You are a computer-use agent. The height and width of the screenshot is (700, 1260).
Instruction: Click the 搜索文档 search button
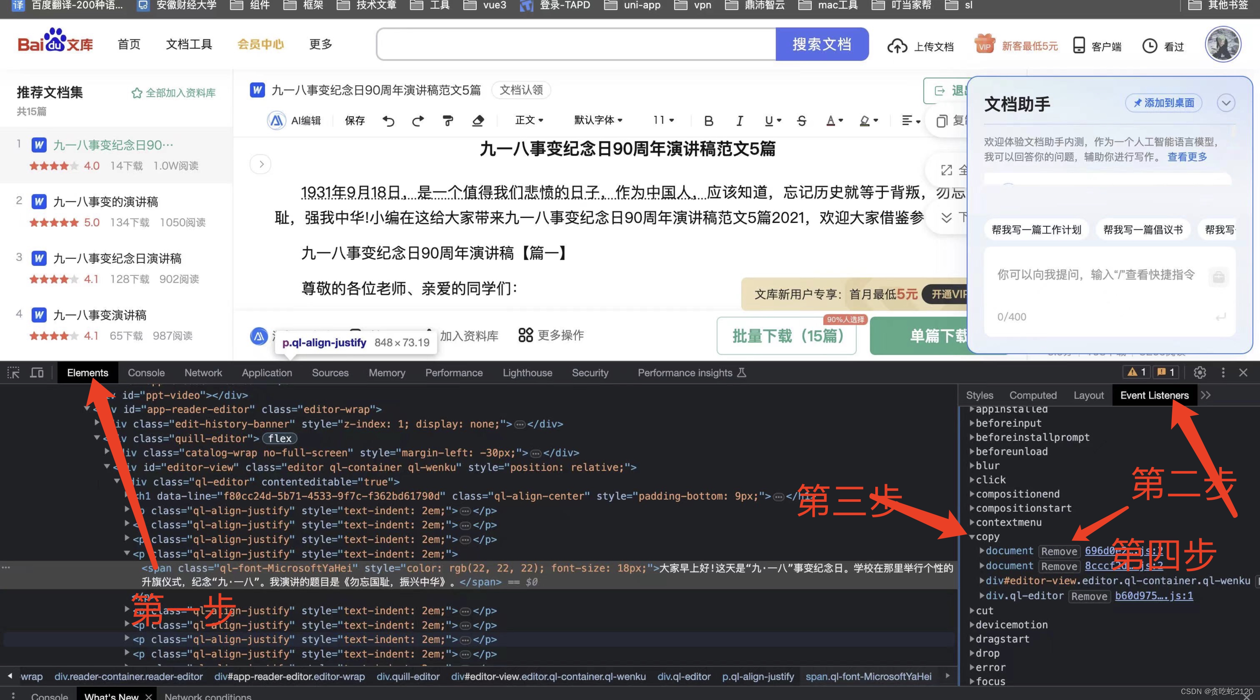click(822, 45)
